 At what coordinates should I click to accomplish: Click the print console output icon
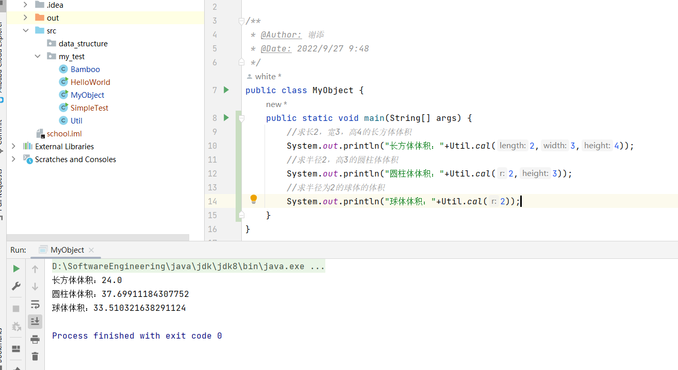35,339
